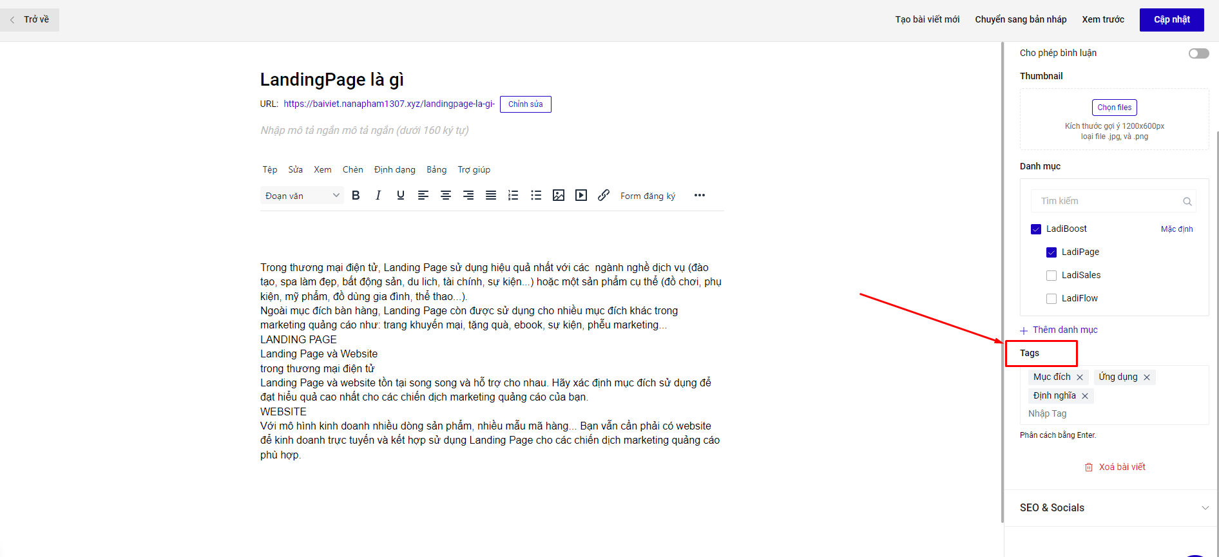Image resolution: width=1219 pixels, height=557 pixels.
Task: Insert an image into the article
Action: coord(559,196)
